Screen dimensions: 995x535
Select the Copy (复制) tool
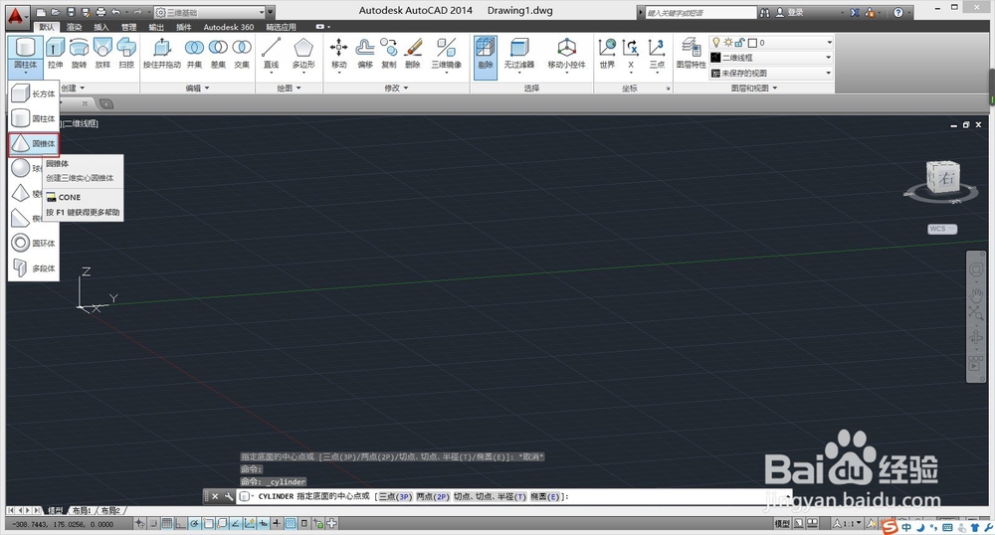389,54
